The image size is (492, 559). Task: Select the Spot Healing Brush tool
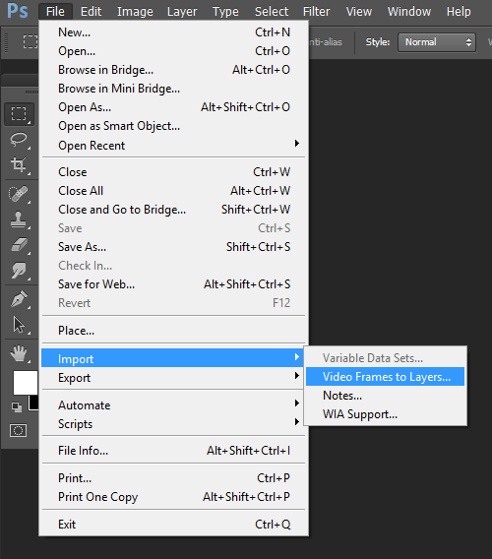click(20, 194)
